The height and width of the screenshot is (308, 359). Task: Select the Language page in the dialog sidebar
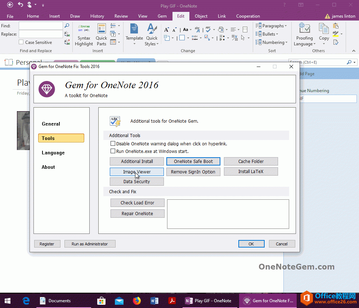53,153
